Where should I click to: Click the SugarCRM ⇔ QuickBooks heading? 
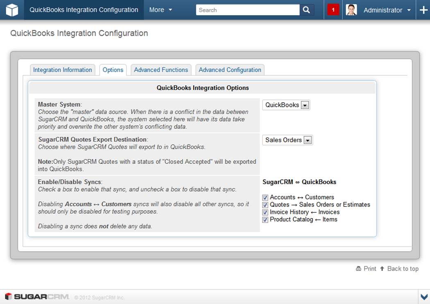[299, 182]
